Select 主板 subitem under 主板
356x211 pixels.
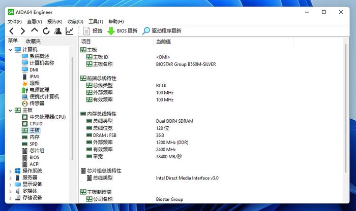coord(35,130)
